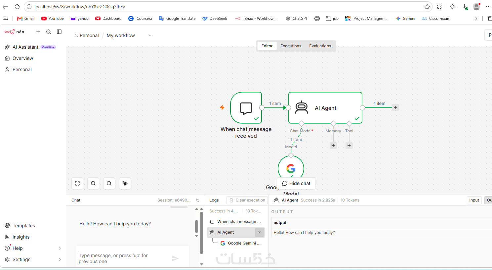The height and width of the screenshot is (270, 492).
Task: Click the plus icon beside the n8n logo
Action: tap(38, 32)
